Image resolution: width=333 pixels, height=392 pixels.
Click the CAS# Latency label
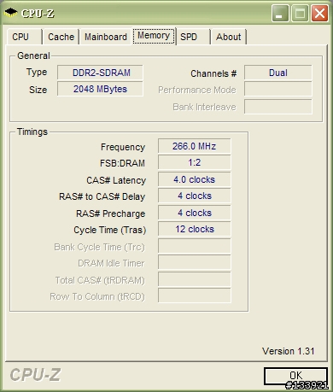coord(116,180)
